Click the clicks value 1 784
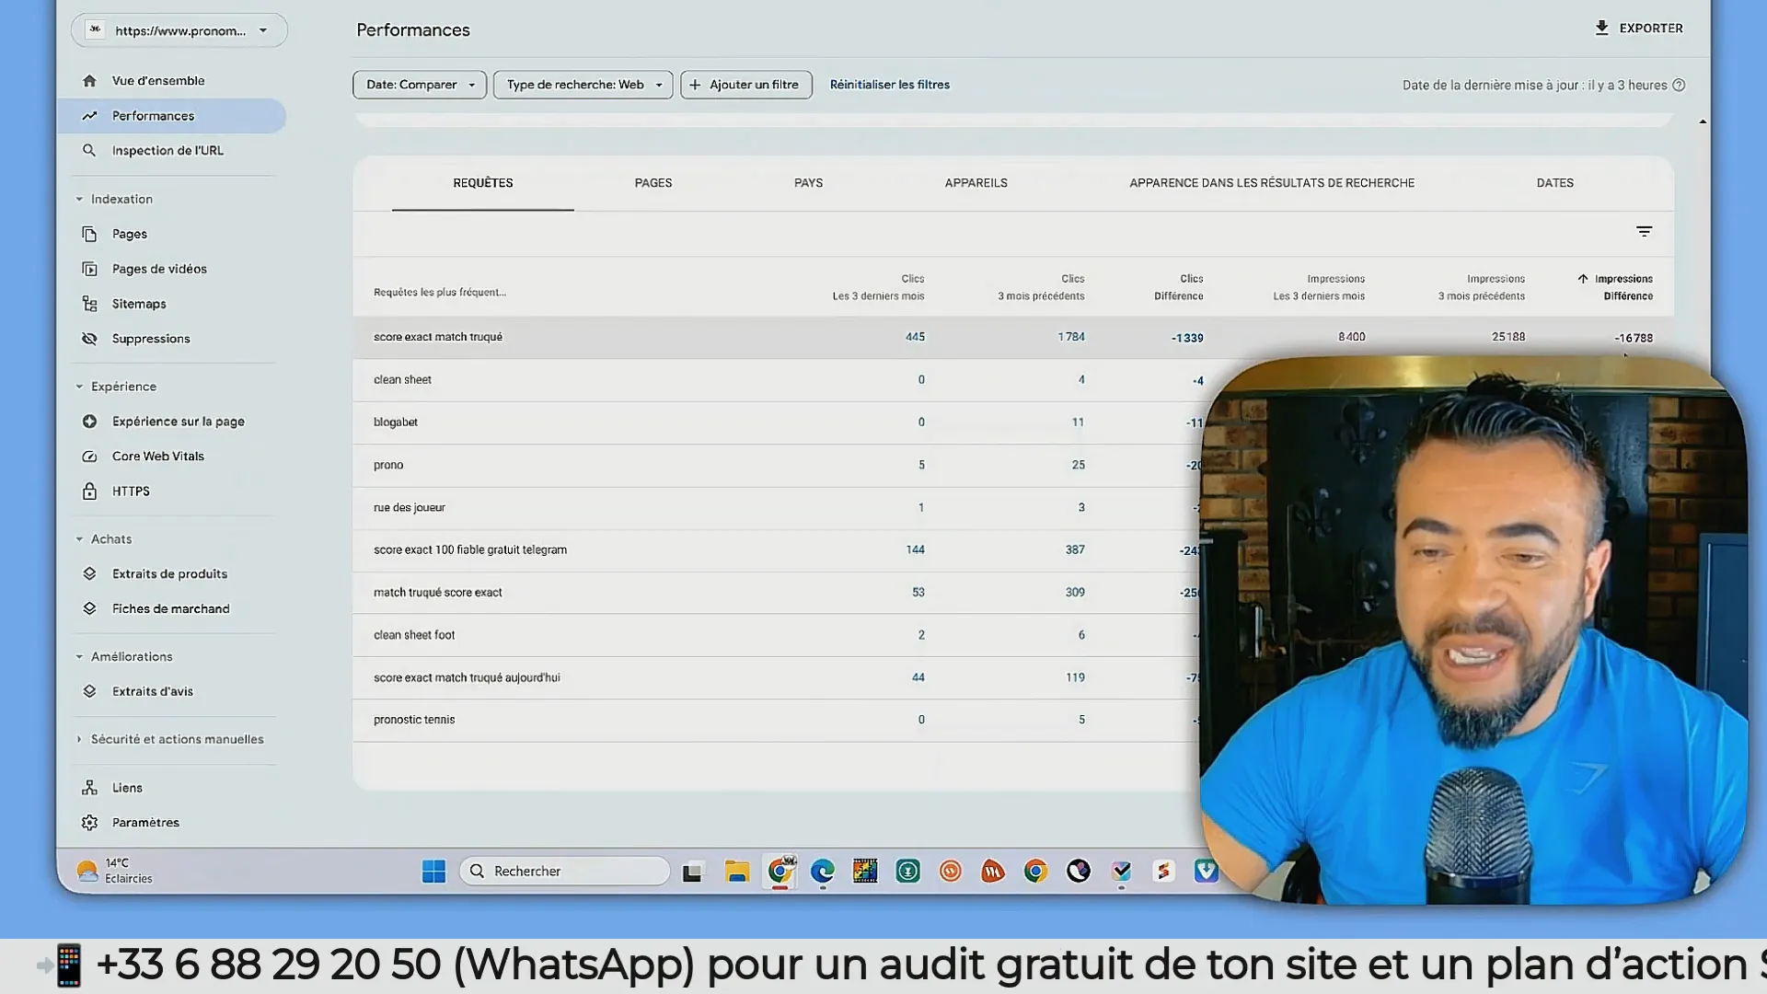This screenshot has width=1767, height=994. click(1071, 338)
